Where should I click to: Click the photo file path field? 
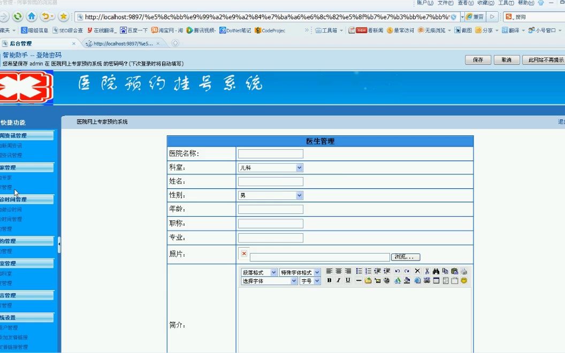[320, 257]
